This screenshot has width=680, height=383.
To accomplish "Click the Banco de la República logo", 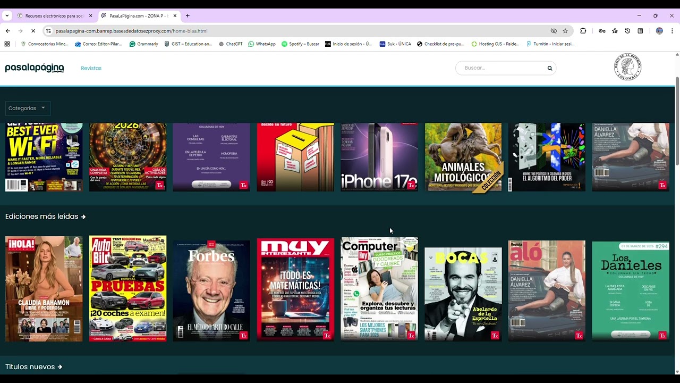I will click(x=627, y=67).
